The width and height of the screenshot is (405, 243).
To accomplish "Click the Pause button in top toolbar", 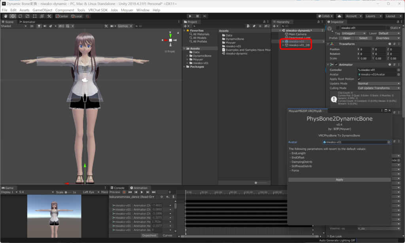I will 197,16.
